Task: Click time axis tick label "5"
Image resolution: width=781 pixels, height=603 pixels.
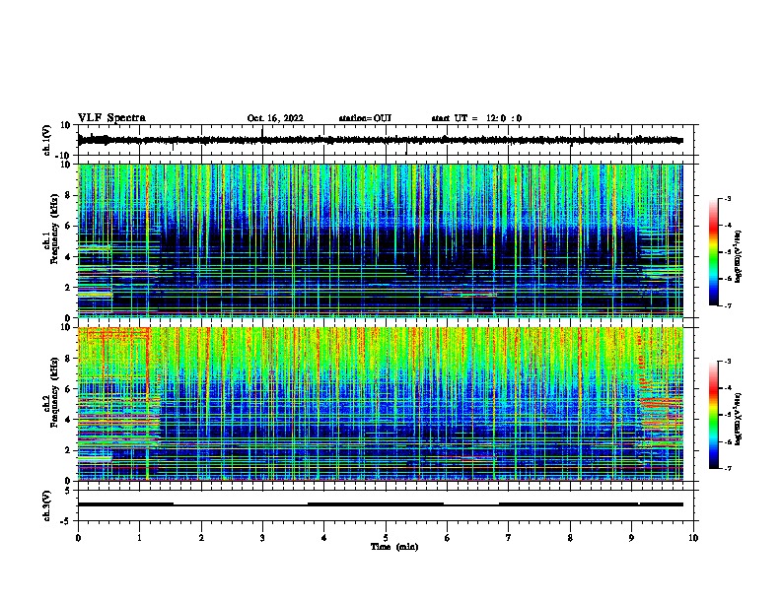Action: tap(386, 538)
